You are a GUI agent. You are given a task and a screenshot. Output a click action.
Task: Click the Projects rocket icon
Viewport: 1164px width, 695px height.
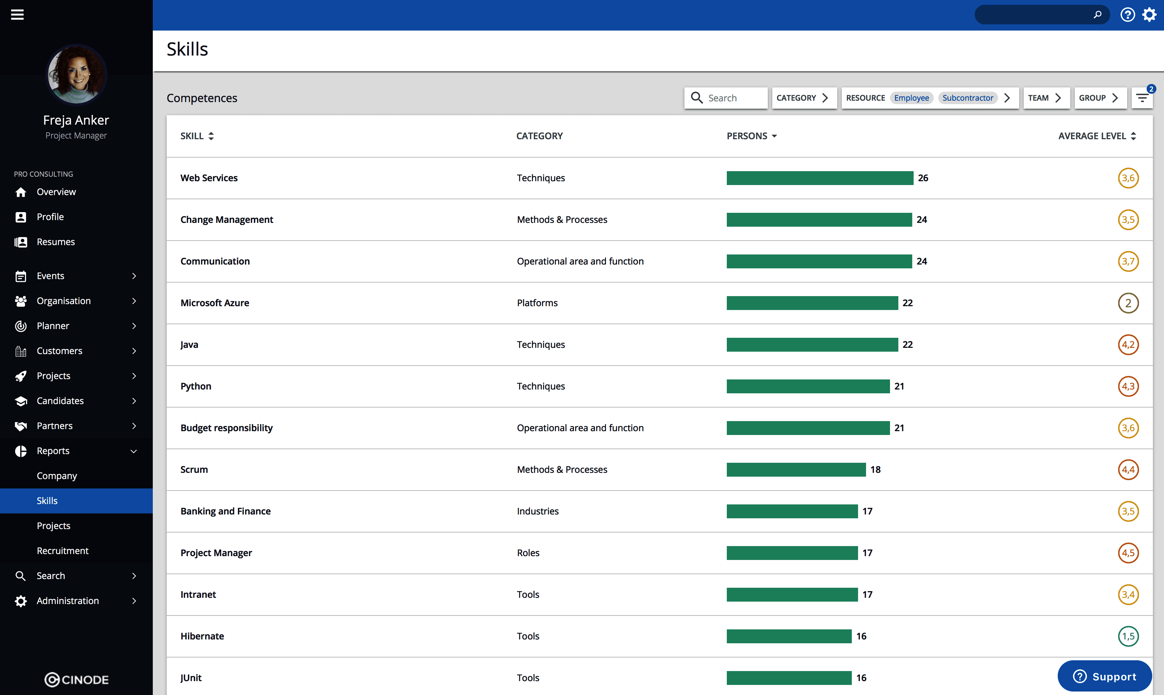coord(20,376)
